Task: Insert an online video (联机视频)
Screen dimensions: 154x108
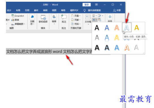Action: coord(43,19)
